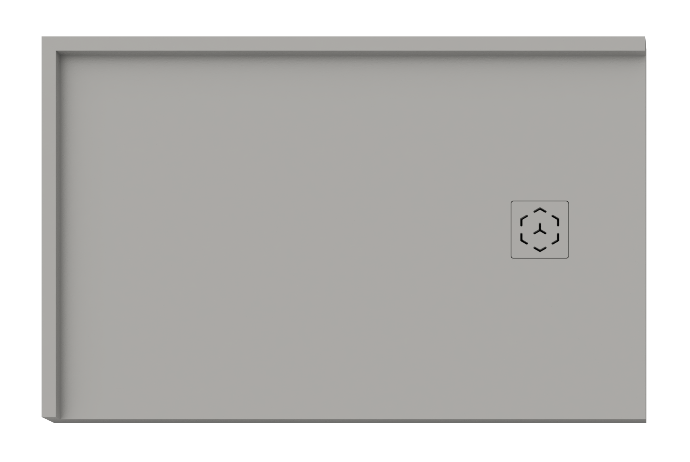This screenshot has height=462, width=690.
Task: Click the inner groove below the top ledge
Action: click(350, 53)
